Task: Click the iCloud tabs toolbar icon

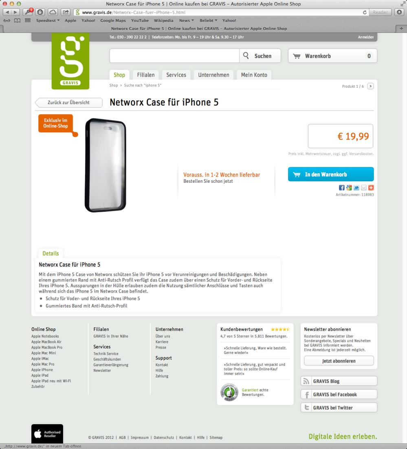Action: click(x=53, y=12)
